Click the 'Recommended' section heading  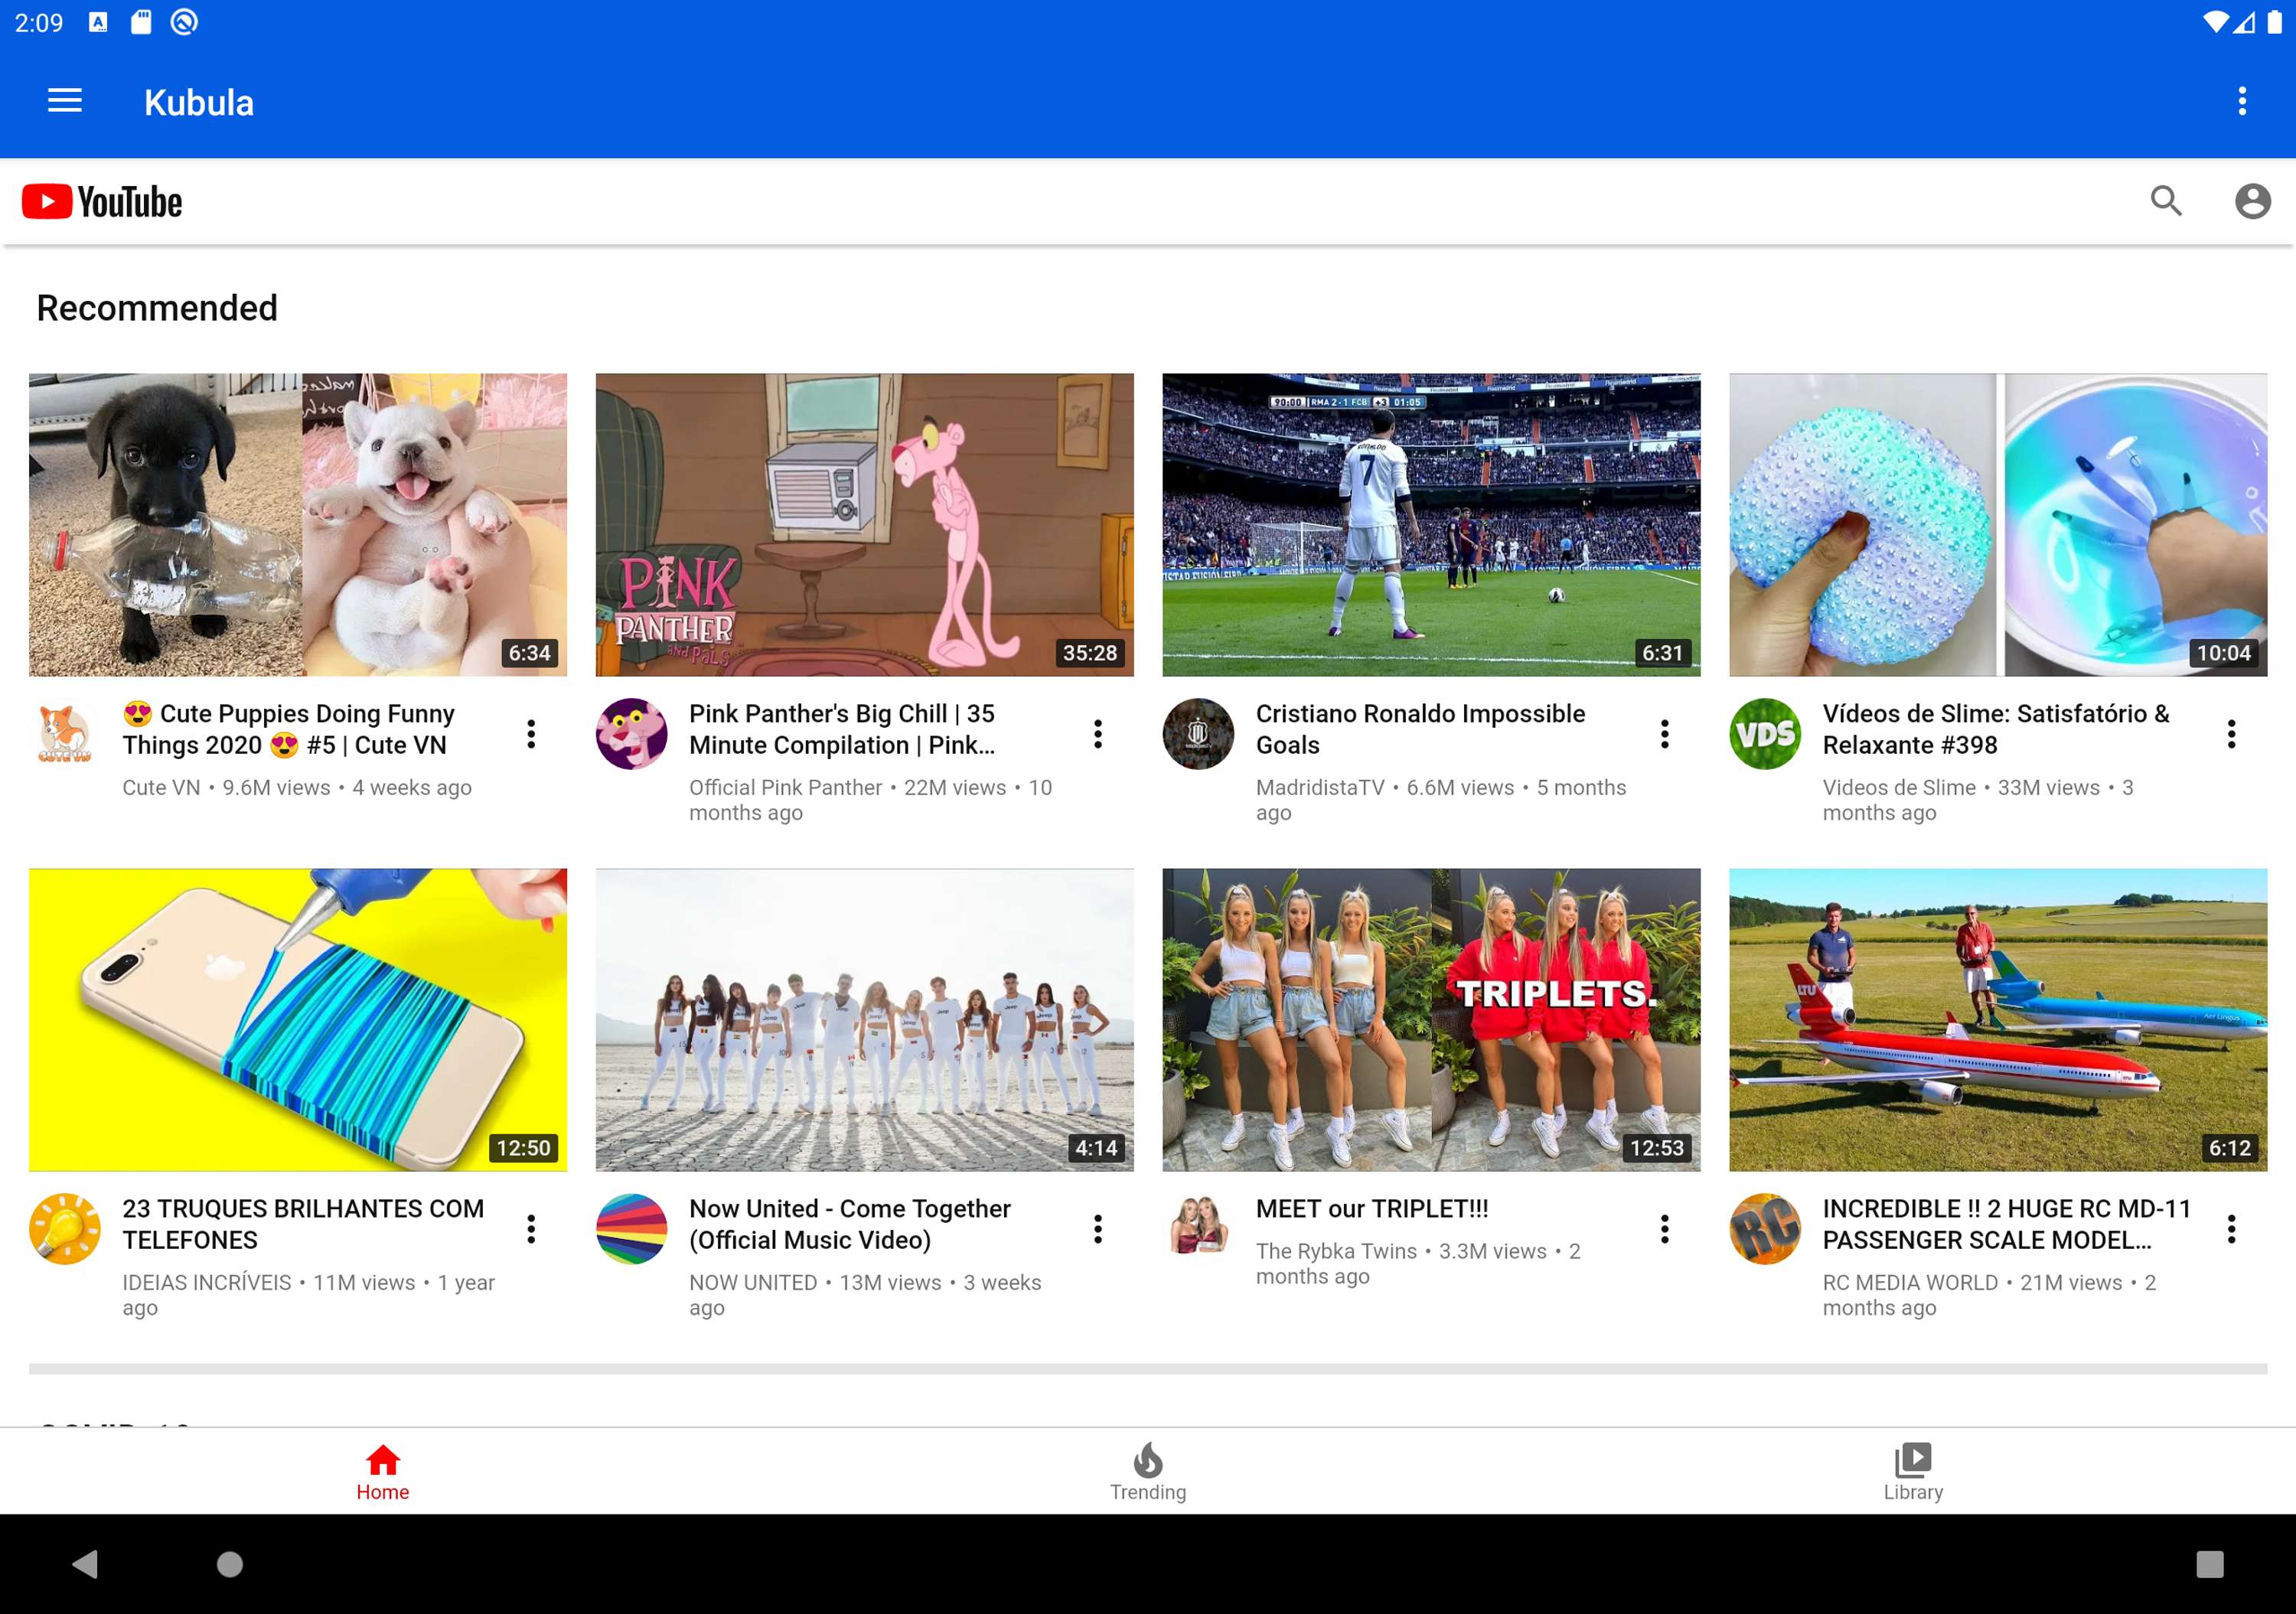(157, 308)
